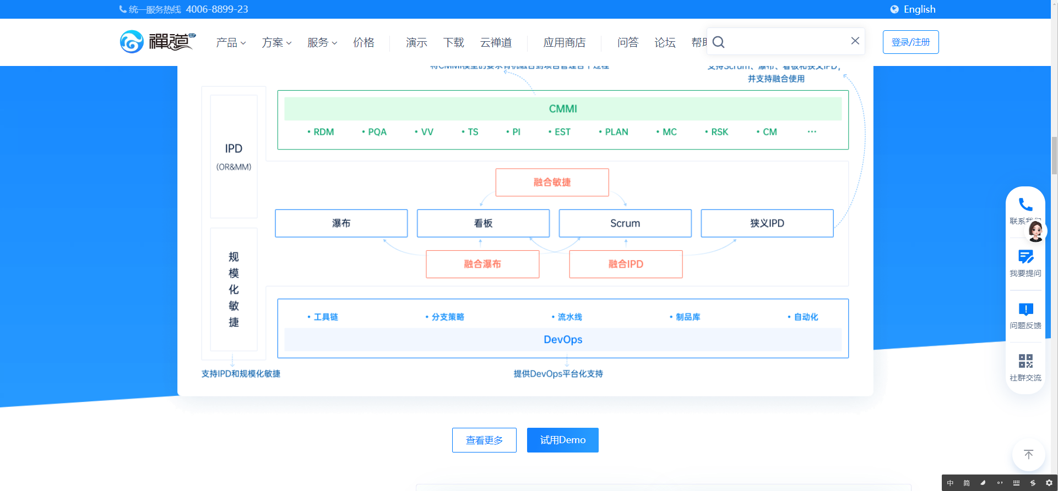Click the 看板 box in diagram

click(x=483, y=223)
